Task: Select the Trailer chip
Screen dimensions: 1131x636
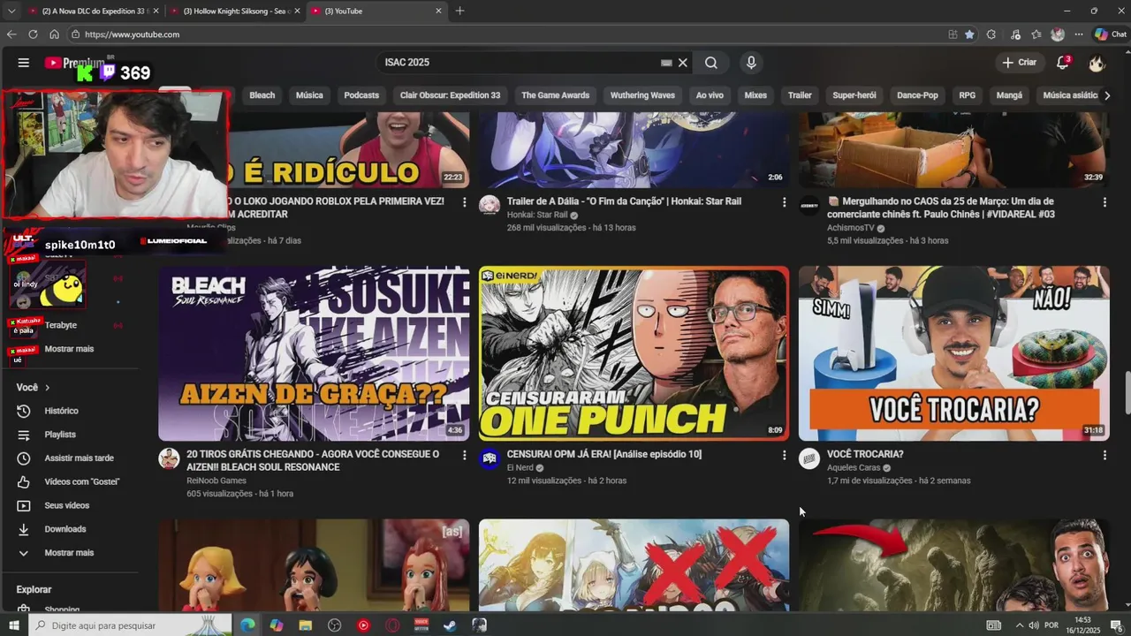Action: tap(800, 95)
